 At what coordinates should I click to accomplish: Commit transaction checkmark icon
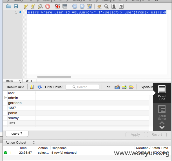point(75,6)
